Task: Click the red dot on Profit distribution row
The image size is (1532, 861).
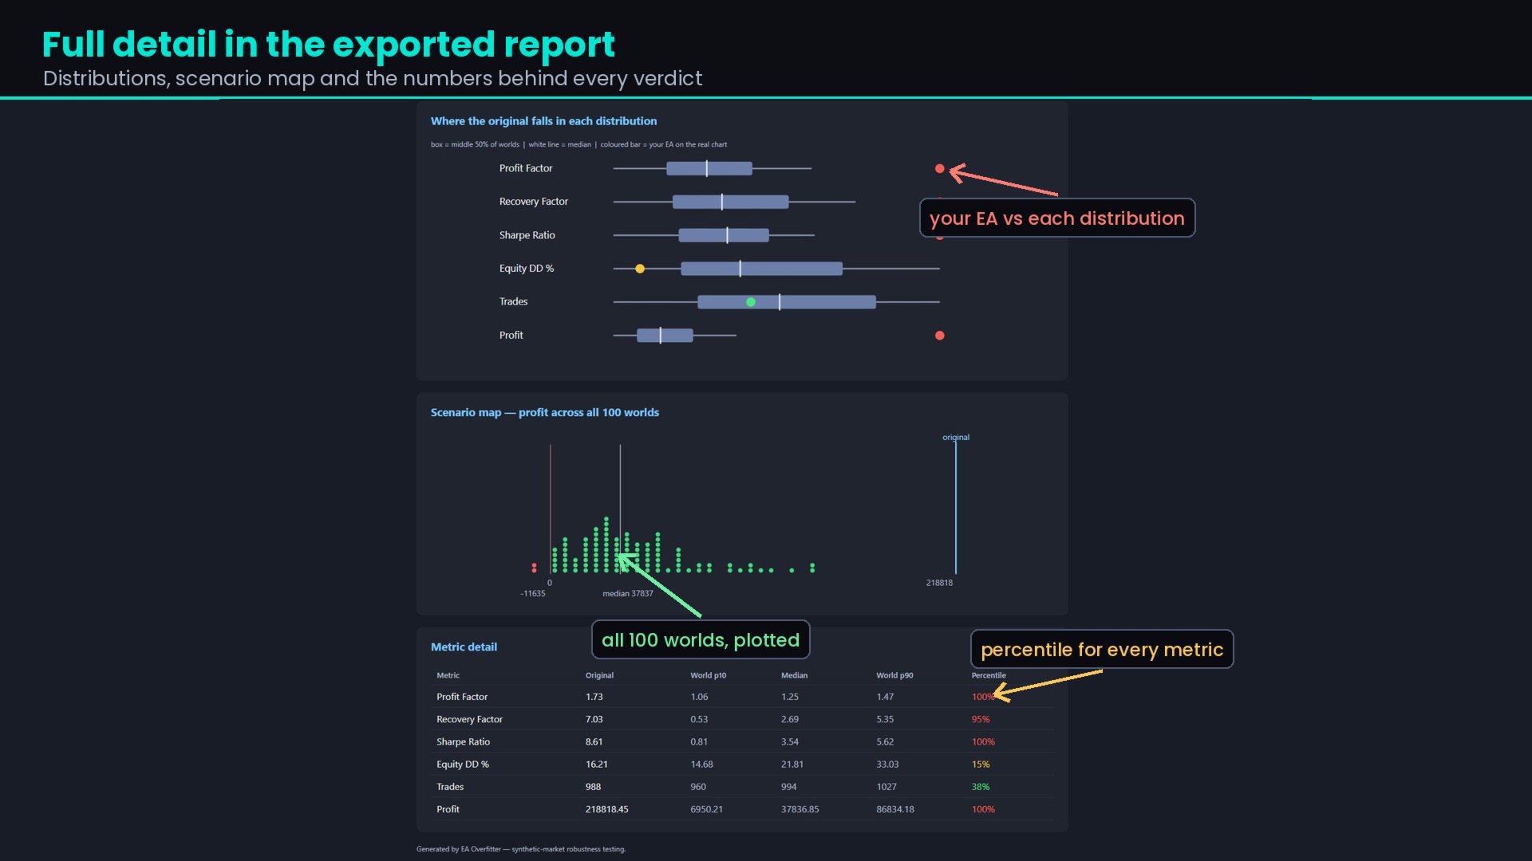Action: 940,336
